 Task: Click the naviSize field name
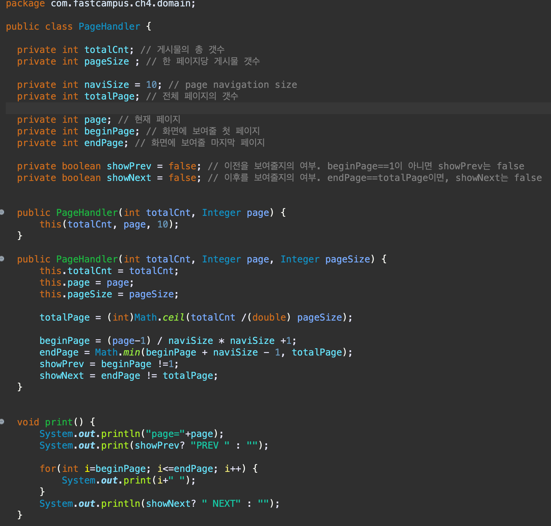[x=106, y=85]
